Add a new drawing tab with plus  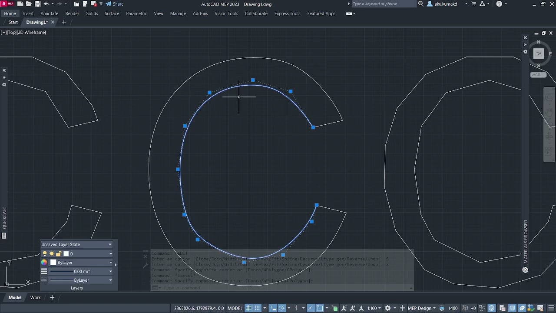pos(64,22)
